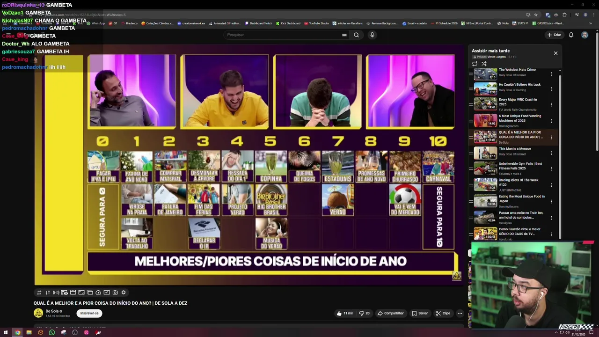Click the Inscrever-se subscribe button

coord(89,313)
